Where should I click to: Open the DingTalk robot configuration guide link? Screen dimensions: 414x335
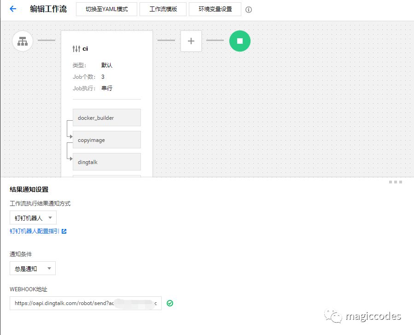tap(35, 231)
